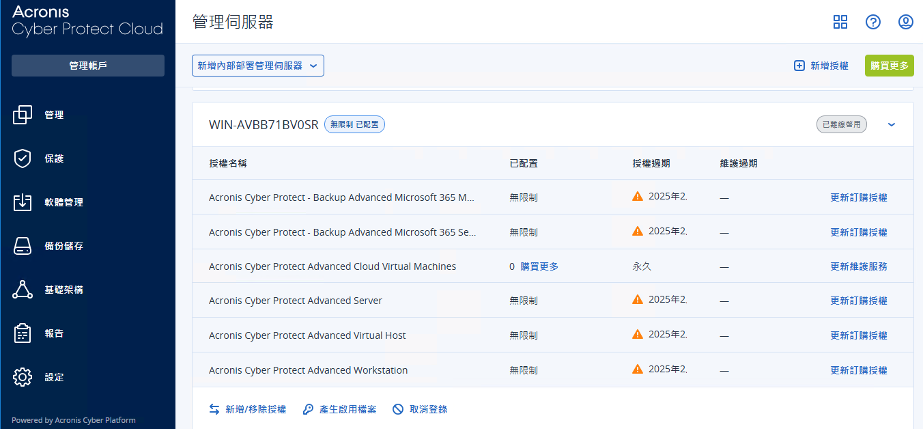Click warning icon in Microsoft 365 M... row
This screenshot has width=923, height=429.
pos(638,197)
